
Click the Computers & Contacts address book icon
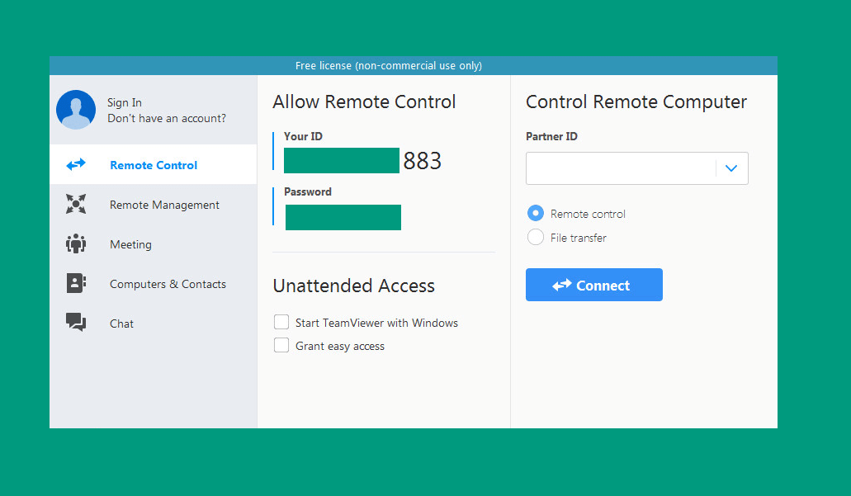(x=76, y=283)
